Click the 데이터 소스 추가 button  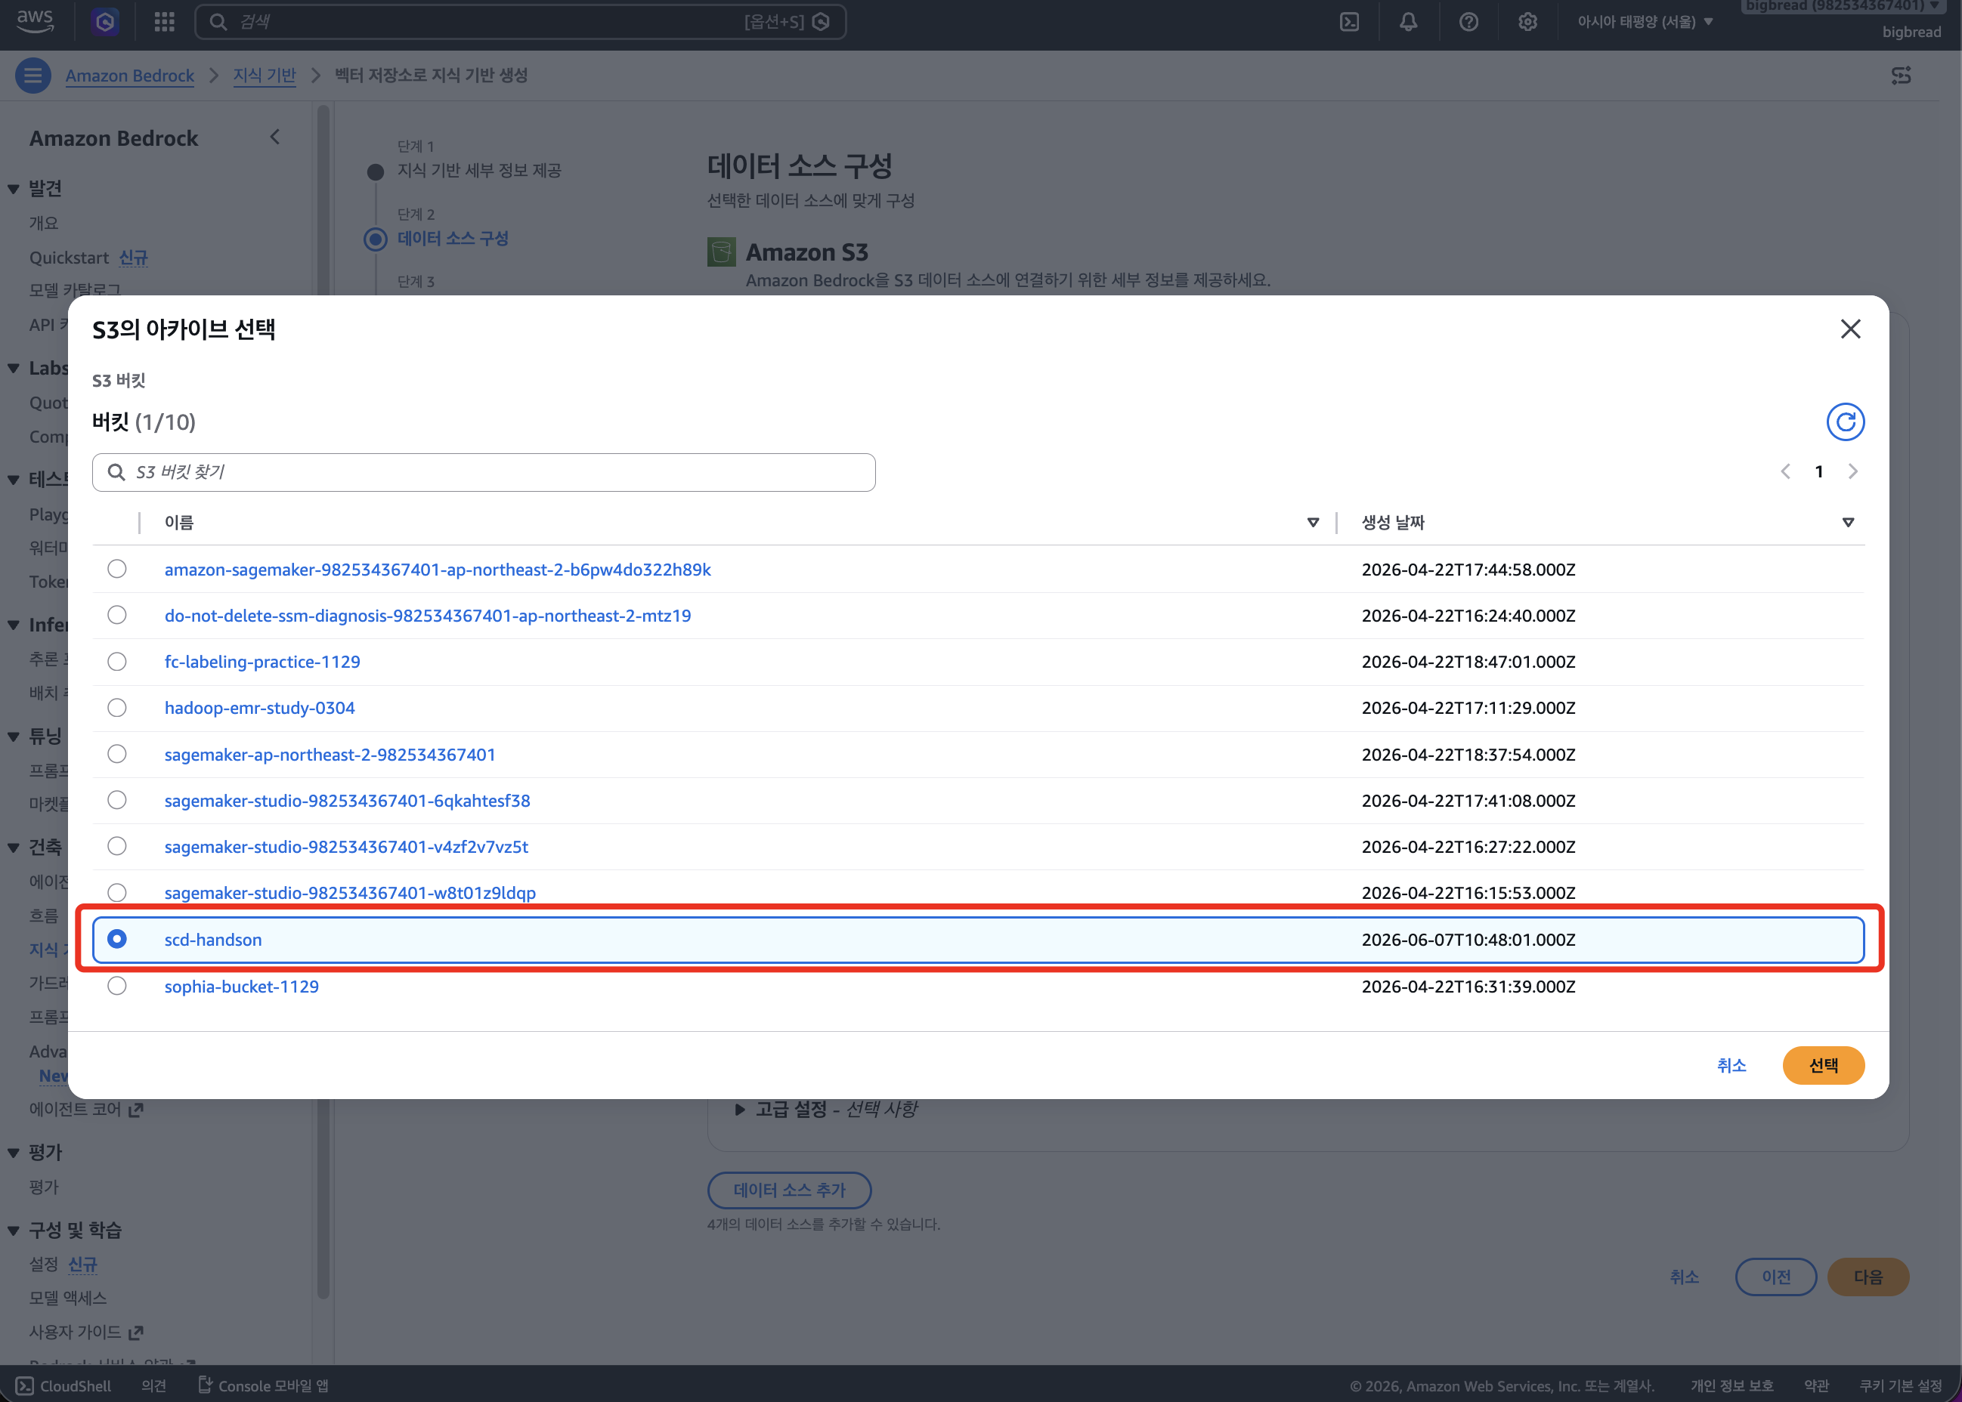click(x=789, y=1190)
